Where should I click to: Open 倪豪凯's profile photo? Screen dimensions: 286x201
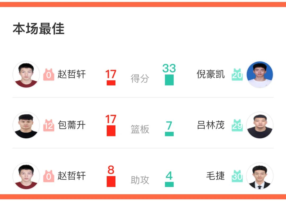260,74
